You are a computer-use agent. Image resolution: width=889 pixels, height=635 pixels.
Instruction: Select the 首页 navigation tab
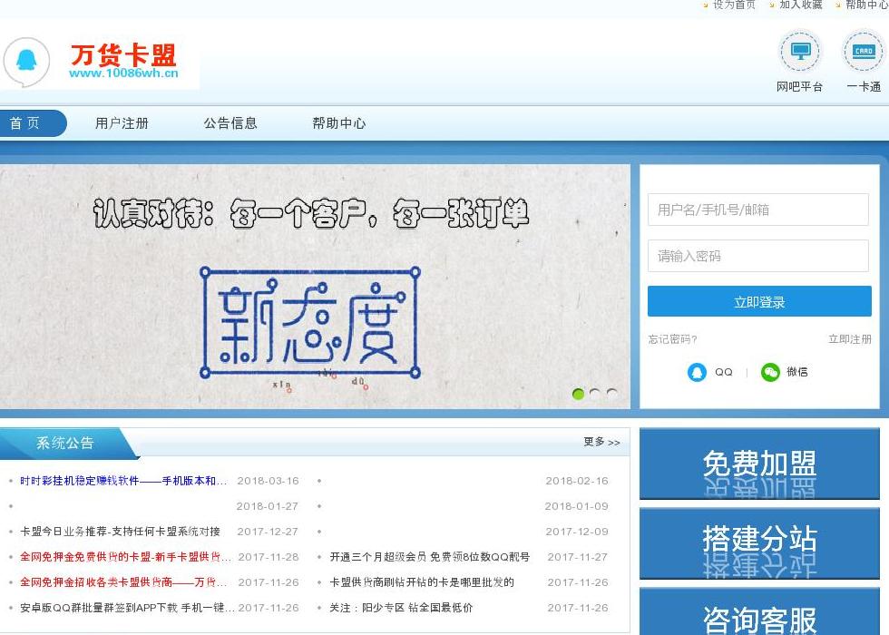(33, 123)
